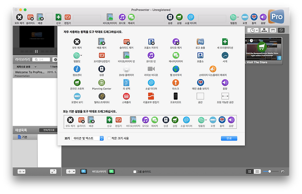The width and height of the screenshot is (302, 194).
Task: Select the Visit The Store slide thumbnail
Action: (263, 51)
